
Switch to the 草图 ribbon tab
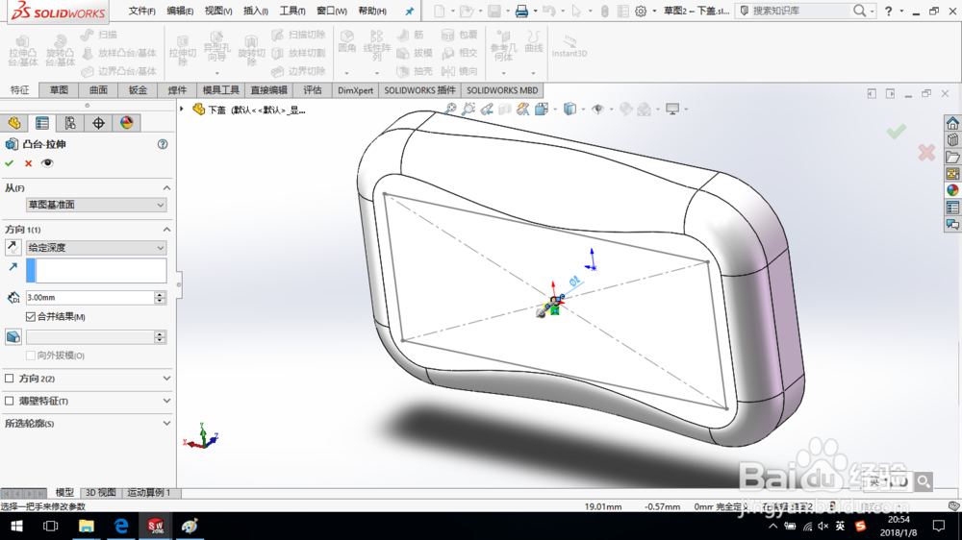pos(59,90)
